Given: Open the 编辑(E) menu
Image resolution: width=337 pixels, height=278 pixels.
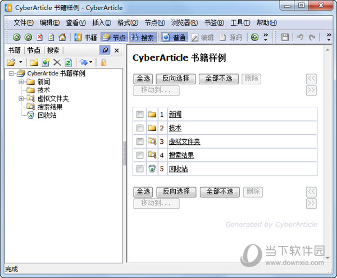Looking at the screenshot, I should (x=50, y=22).
